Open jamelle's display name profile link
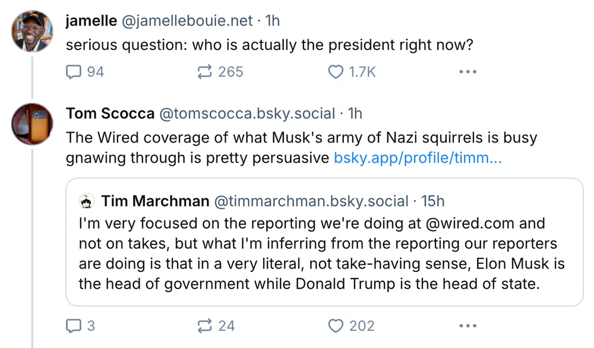 click(x=91, y=21)
